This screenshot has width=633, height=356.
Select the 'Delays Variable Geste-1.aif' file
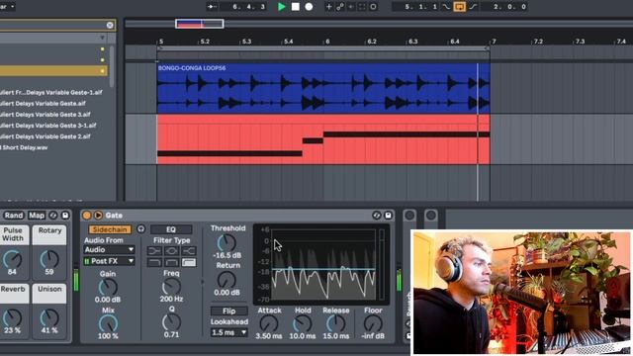(50, 92)
